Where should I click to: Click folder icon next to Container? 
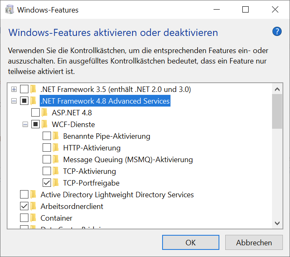click(33, 218)
